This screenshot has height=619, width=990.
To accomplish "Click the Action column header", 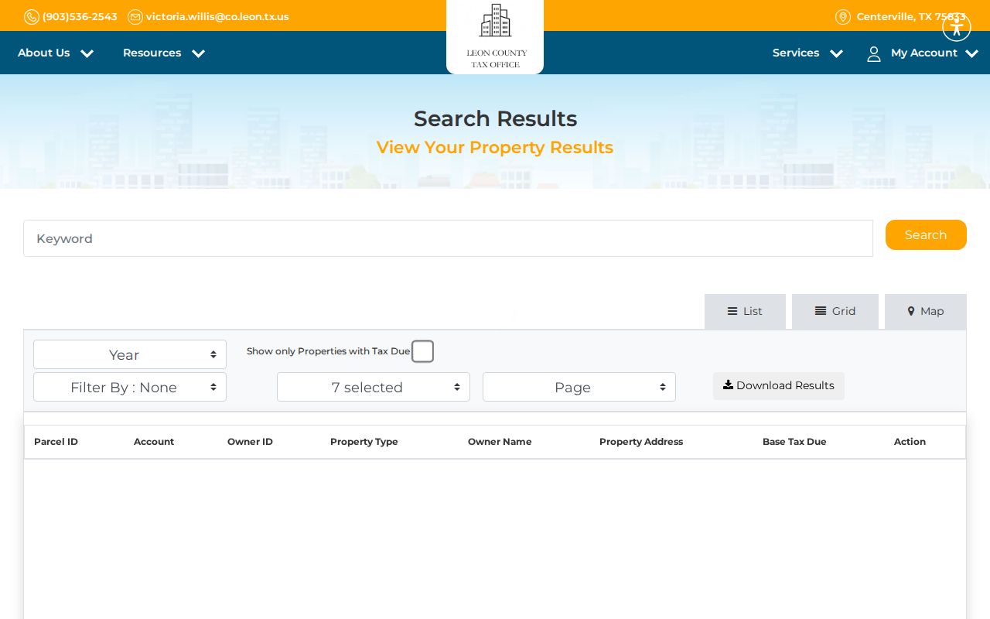I will [910, 442].
